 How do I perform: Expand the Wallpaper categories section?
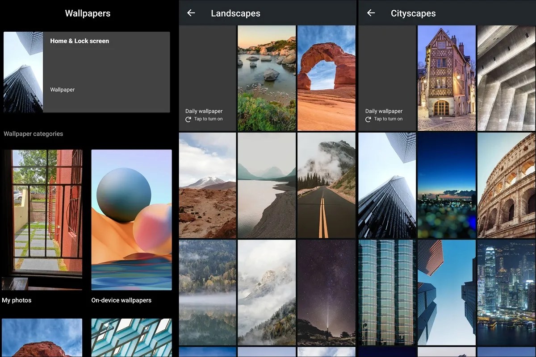(33, 133)
